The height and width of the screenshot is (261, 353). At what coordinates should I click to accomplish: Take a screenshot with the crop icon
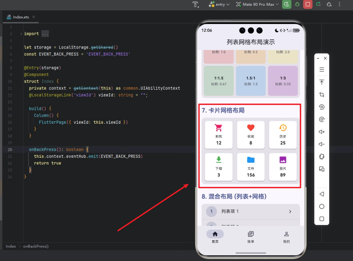coord(322,95)
